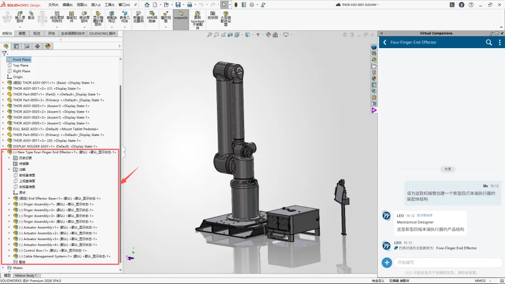This screenshot has height=284, width=505.
Task: Expand the Finger Assembly<1> tree node
Action: click(x=9, y=204)
